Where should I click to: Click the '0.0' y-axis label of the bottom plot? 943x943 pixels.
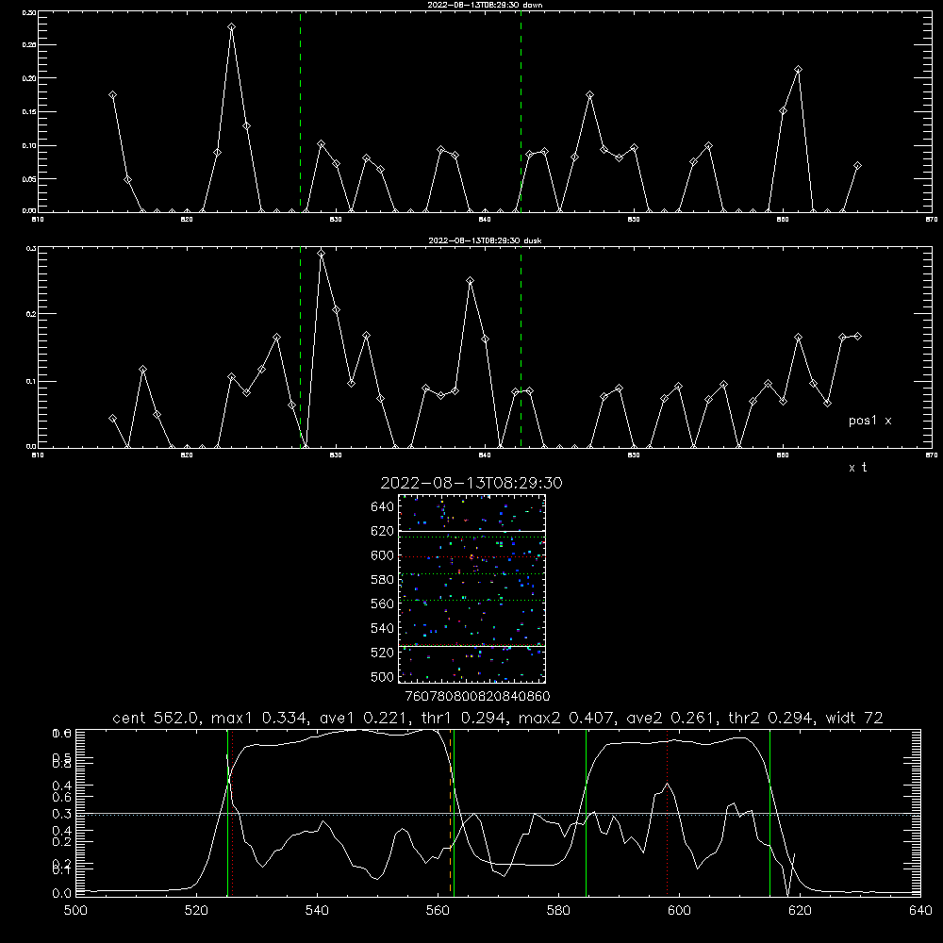click(x=62, y=894)
